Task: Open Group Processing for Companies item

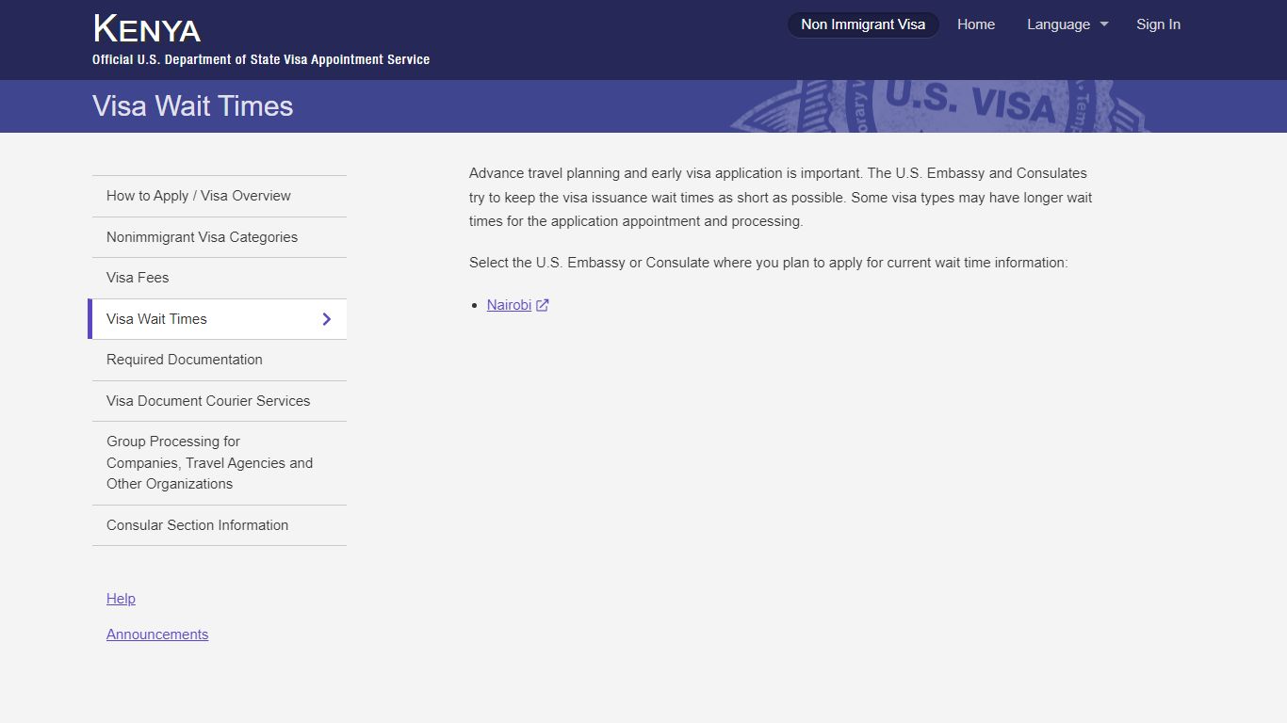Action: click(x=220, y=463)
